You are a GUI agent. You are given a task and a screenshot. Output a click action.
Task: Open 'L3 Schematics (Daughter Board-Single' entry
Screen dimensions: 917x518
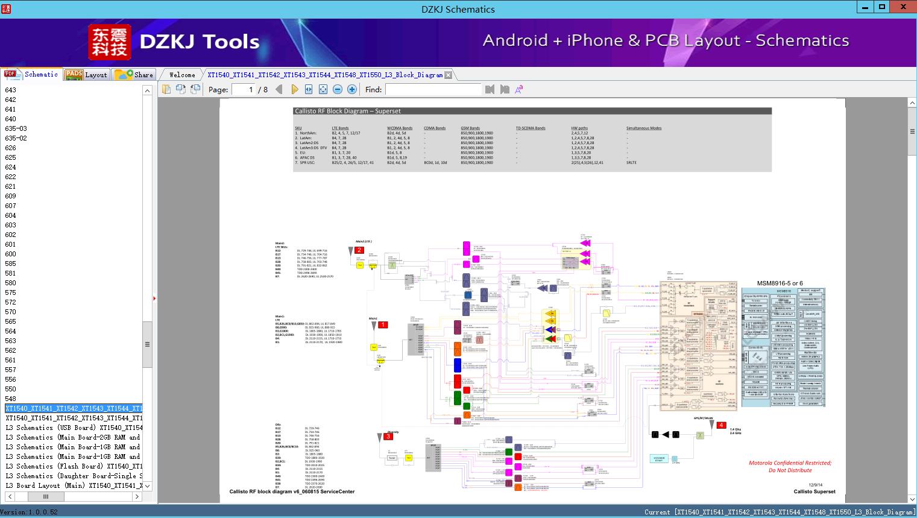click(x=74, y=476)
